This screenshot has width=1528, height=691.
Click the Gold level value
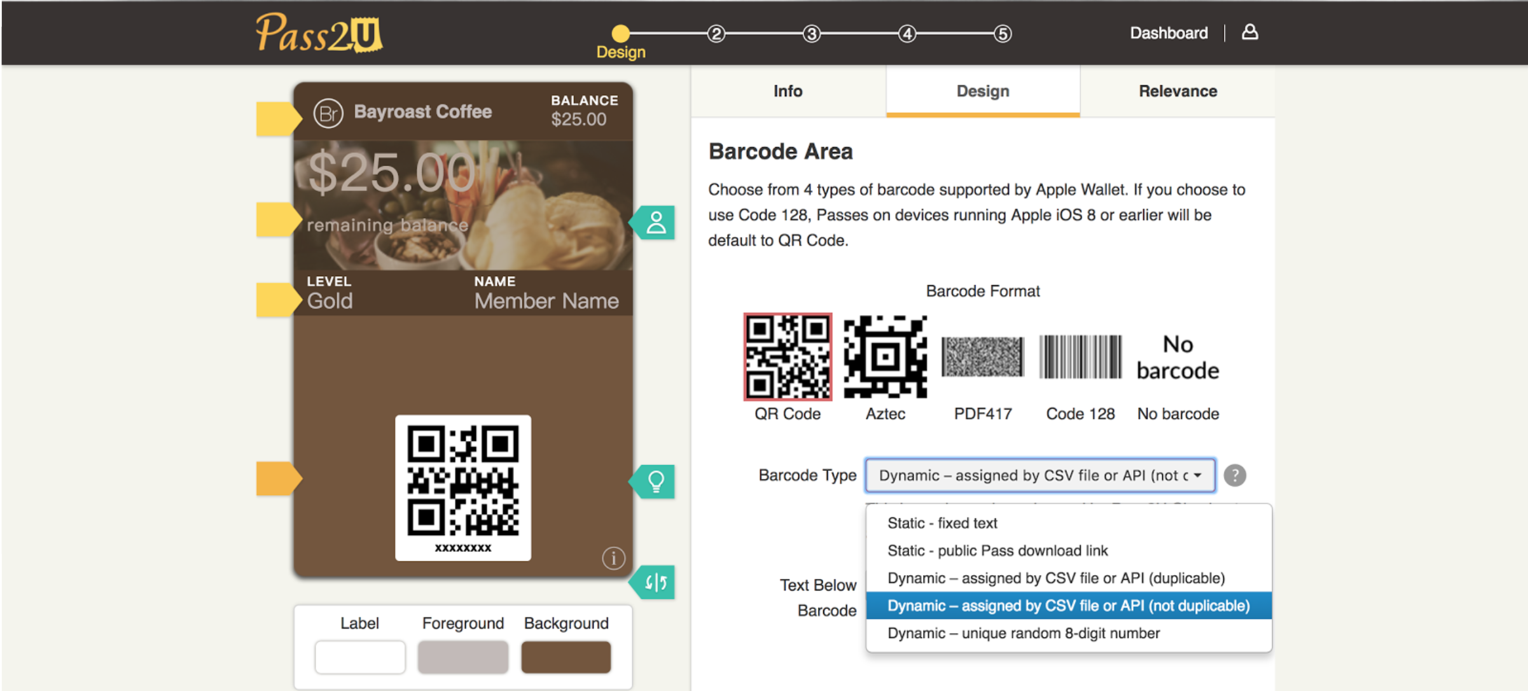(330, 301)
